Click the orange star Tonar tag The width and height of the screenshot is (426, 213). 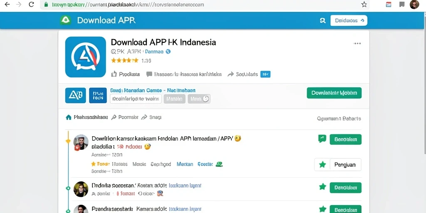tap(100, 164)
